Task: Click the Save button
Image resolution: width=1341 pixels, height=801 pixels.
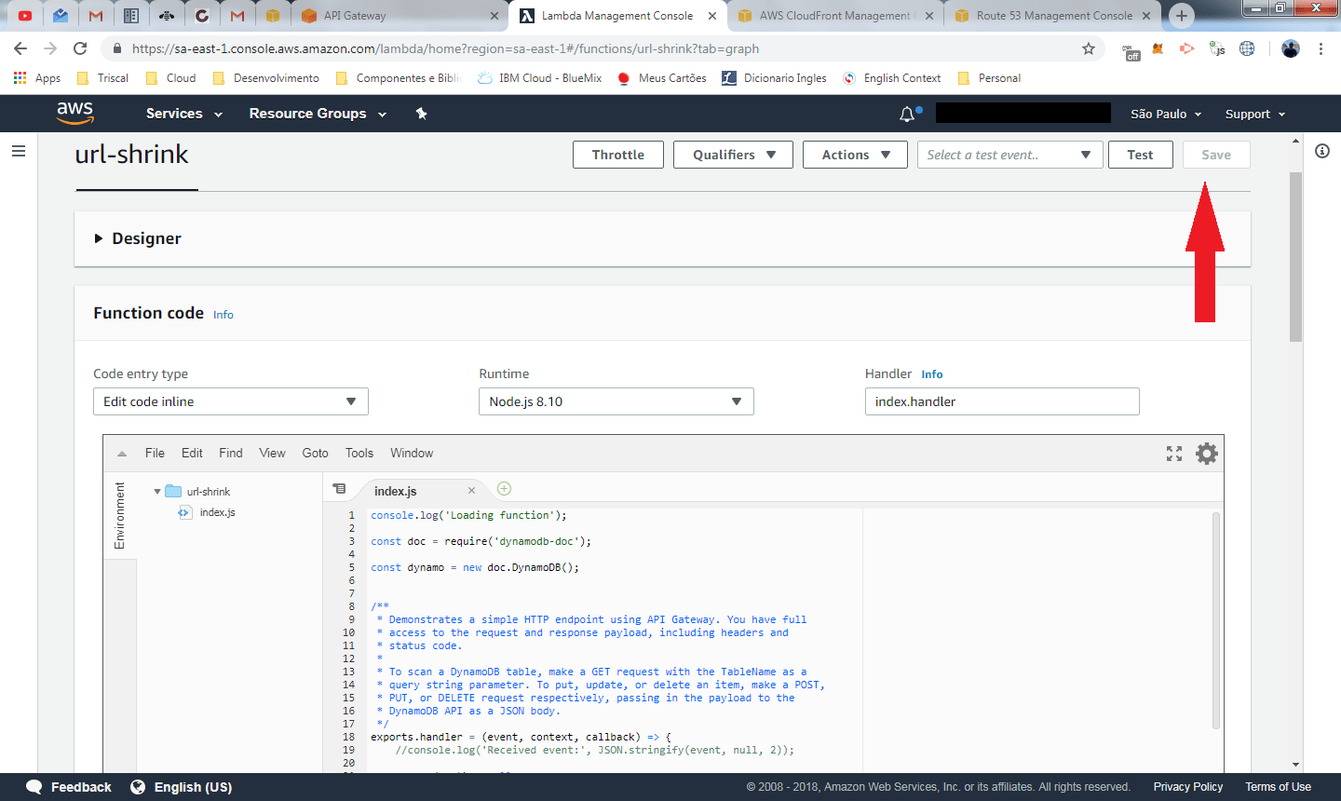Action: coord(1216,155)
